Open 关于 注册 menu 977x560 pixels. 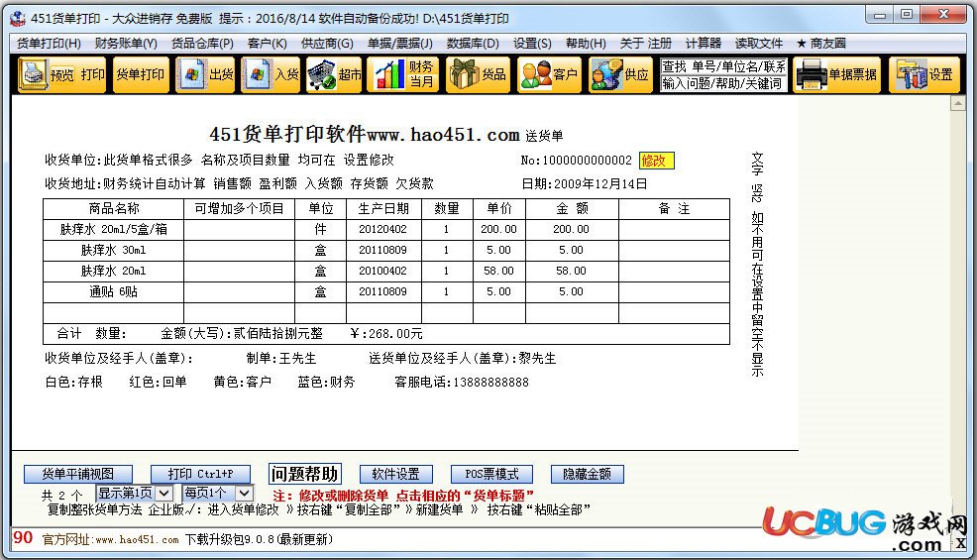click(x=645, y=43)
